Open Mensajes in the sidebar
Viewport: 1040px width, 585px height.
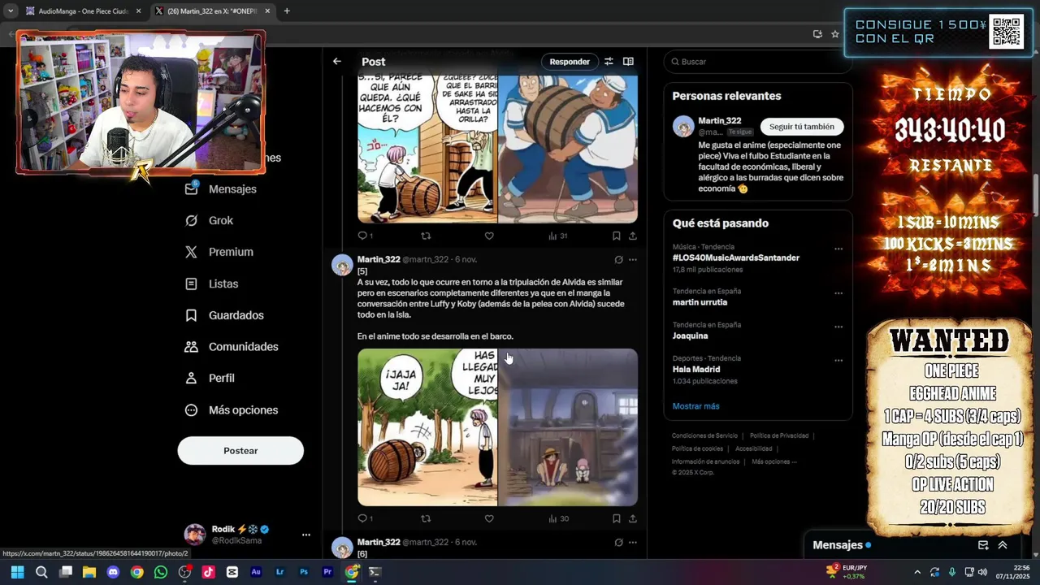click(221, 188)
